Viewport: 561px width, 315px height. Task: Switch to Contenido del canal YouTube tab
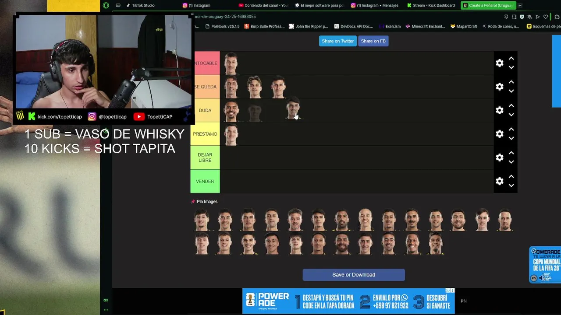pos(264,5)
